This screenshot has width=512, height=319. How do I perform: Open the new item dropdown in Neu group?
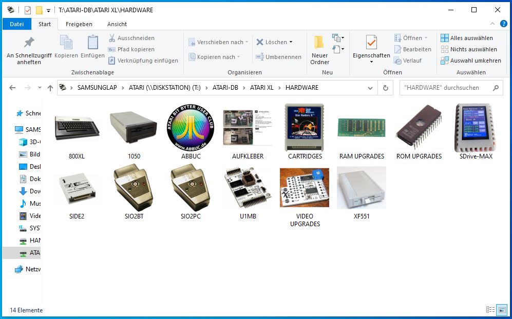pos(338,38)
